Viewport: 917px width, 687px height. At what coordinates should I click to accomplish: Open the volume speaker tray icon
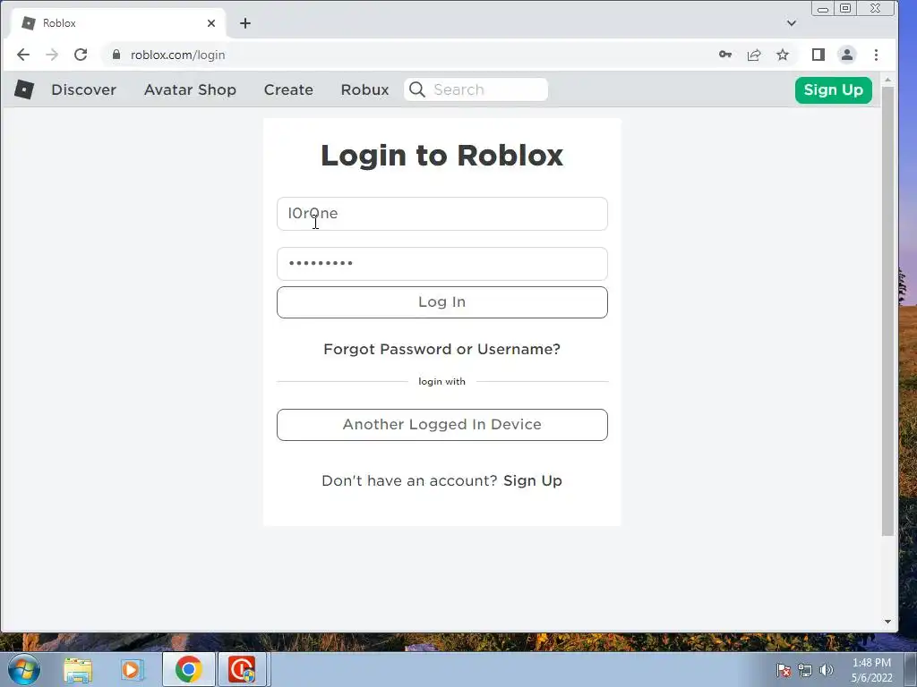[x=827, y=670]
